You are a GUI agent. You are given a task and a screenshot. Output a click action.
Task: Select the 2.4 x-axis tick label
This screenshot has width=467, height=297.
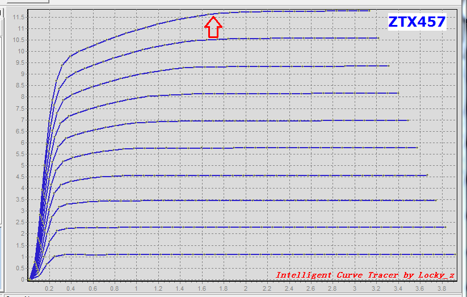click(x=289, y=288)
